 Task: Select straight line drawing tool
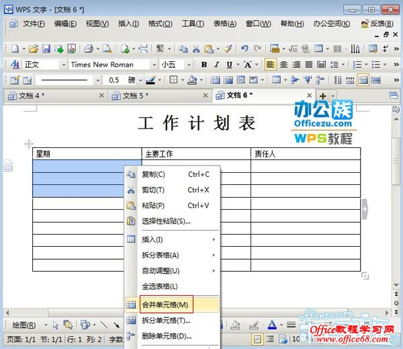tap(104, 325)
